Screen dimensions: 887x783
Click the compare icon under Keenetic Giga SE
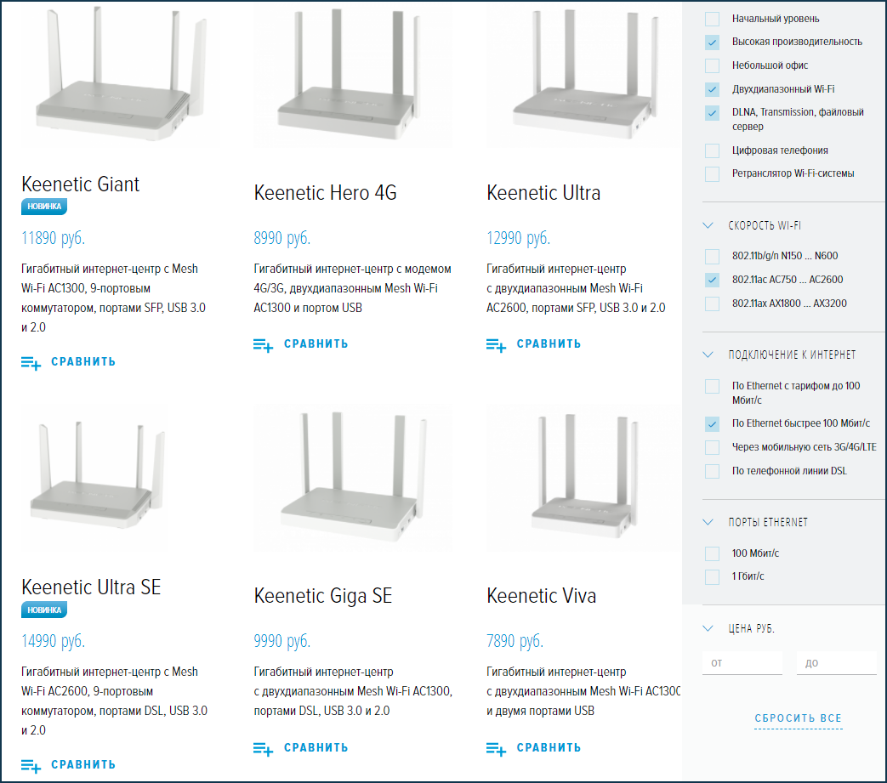pyautogui.click(x=264, y=748)
